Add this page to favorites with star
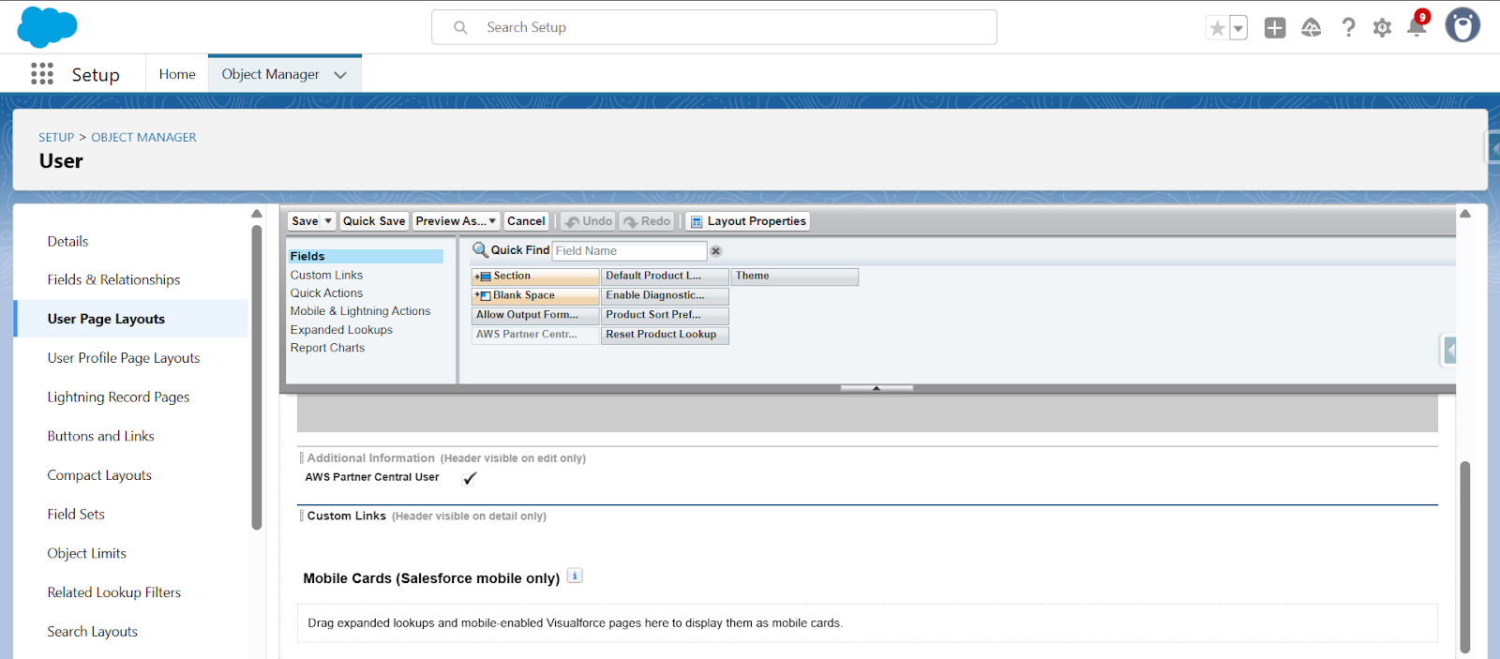The height and width of the screenshot is (659, 1500). pyautogui.click(x=1217, y=28)
